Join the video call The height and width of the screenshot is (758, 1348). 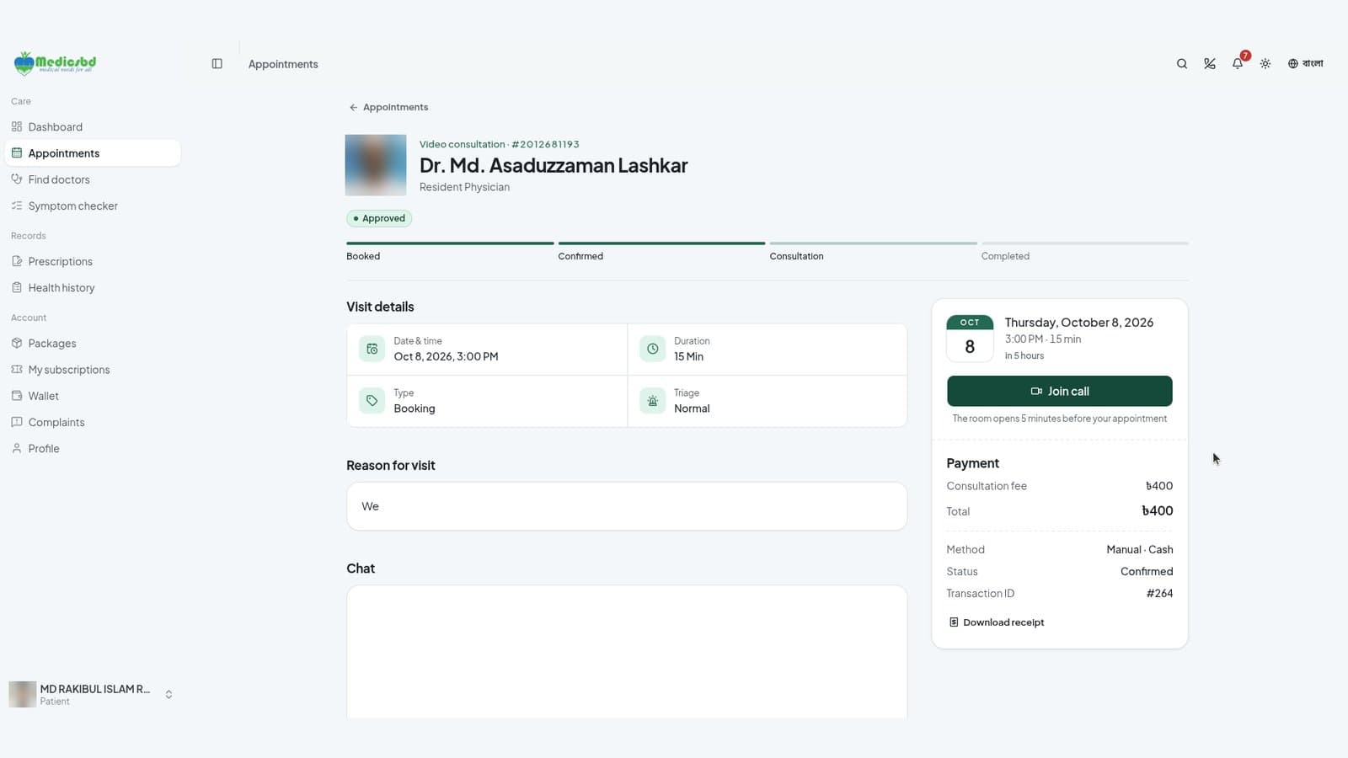tap(1059, 391)
